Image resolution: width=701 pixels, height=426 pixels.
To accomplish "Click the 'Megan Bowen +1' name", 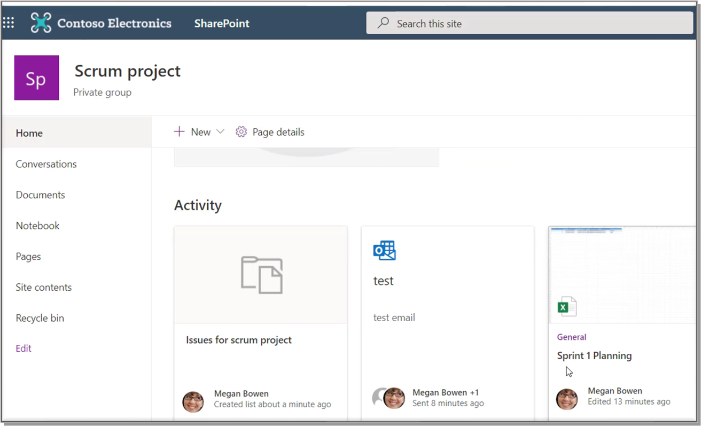I will click(x=446, y=392).
